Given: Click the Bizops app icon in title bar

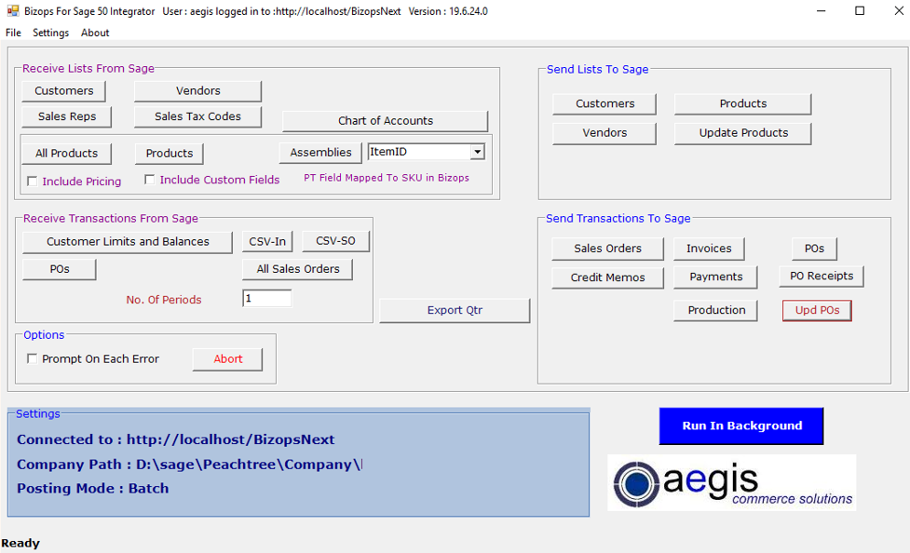Looking at the screenshot, I should click(12, 11).
